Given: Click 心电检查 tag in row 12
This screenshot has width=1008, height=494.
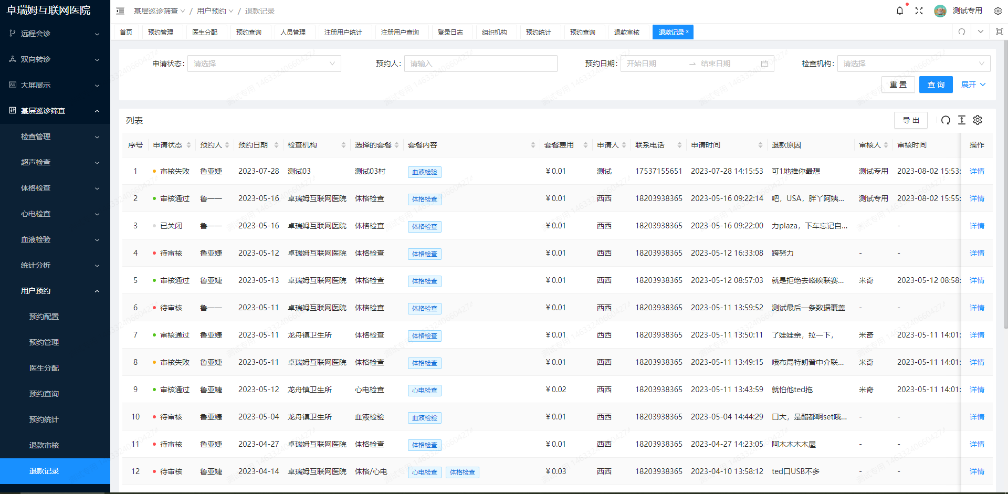Looking at the screenshot, I should pyautogui.click(x=425, y=472).
